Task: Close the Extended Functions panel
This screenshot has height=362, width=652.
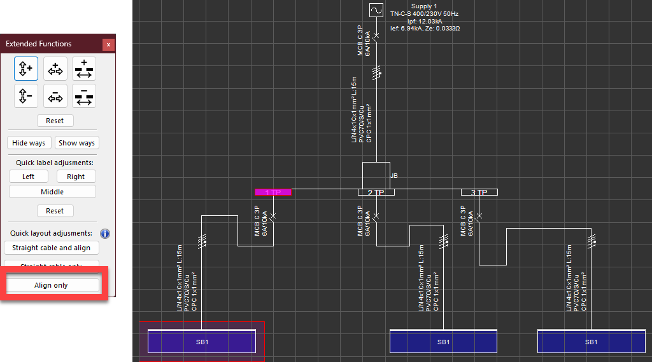Action: click(108, 44)
